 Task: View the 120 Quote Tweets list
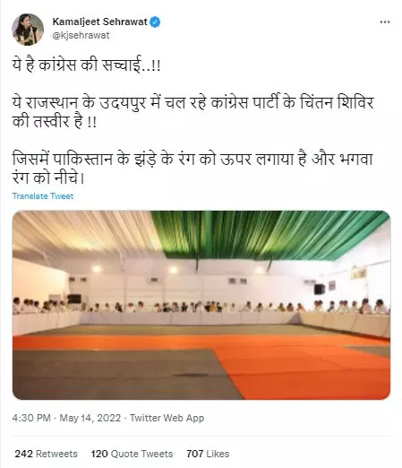tap(133, 454)
